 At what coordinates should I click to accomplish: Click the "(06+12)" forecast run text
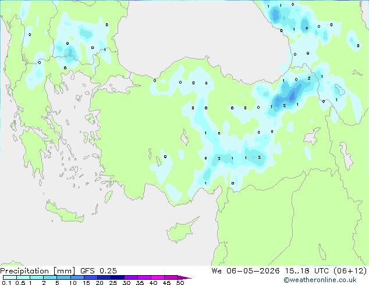pos(350,271)
